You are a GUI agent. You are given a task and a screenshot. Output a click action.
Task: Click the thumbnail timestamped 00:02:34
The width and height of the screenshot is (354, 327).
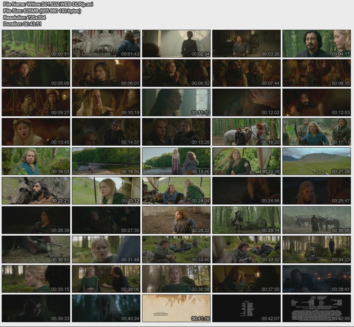(x=176, y=44)
